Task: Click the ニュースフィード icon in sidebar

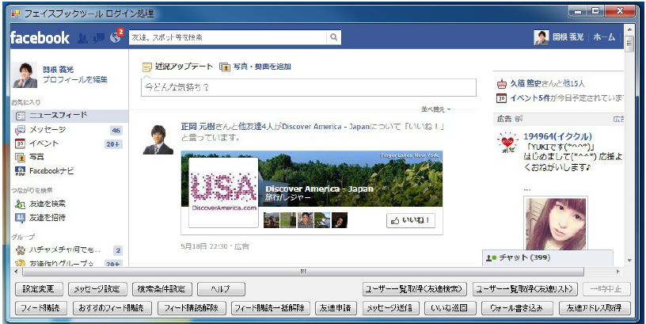Action: pos(21,116)
